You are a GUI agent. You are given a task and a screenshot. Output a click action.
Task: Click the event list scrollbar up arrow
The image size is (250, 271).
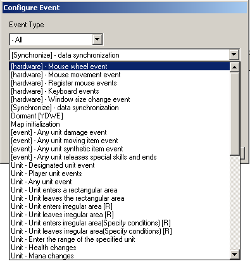(x=235, y=67)
